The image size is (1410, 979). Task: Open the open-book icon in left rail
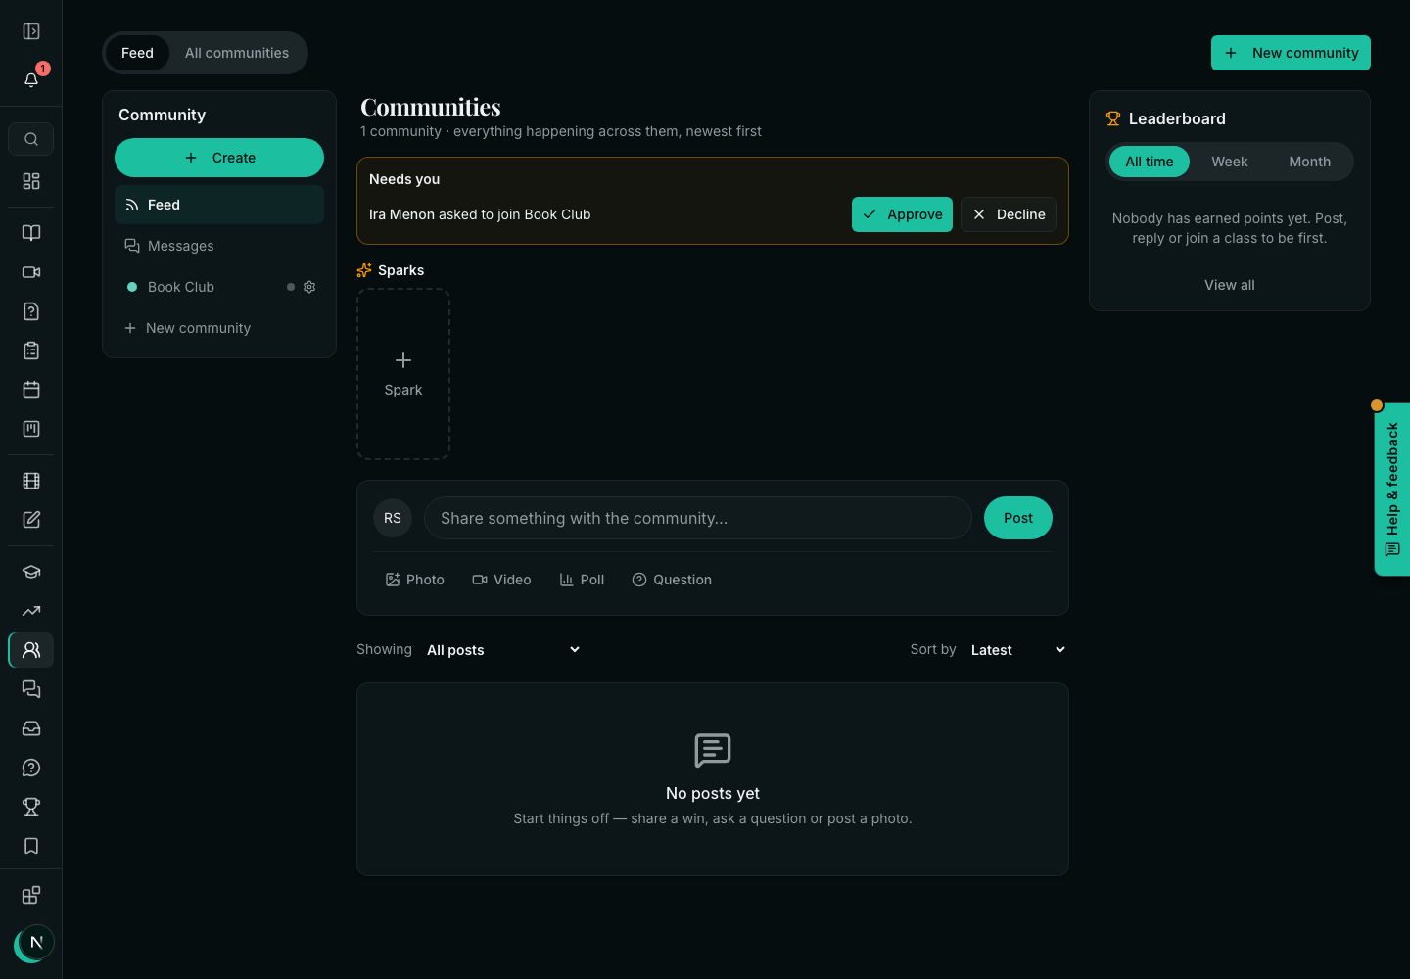click(x=31, y=233)
